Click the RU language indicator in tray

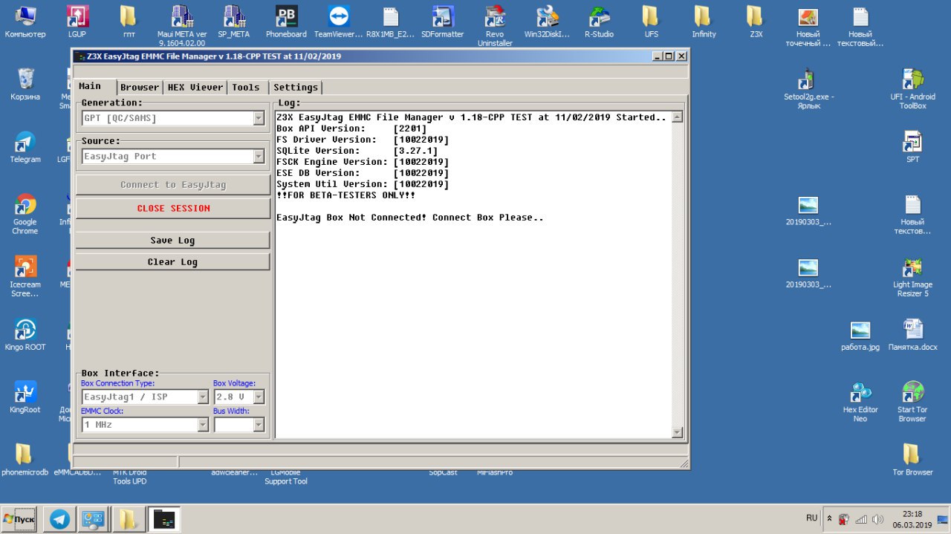pos(812,518)
